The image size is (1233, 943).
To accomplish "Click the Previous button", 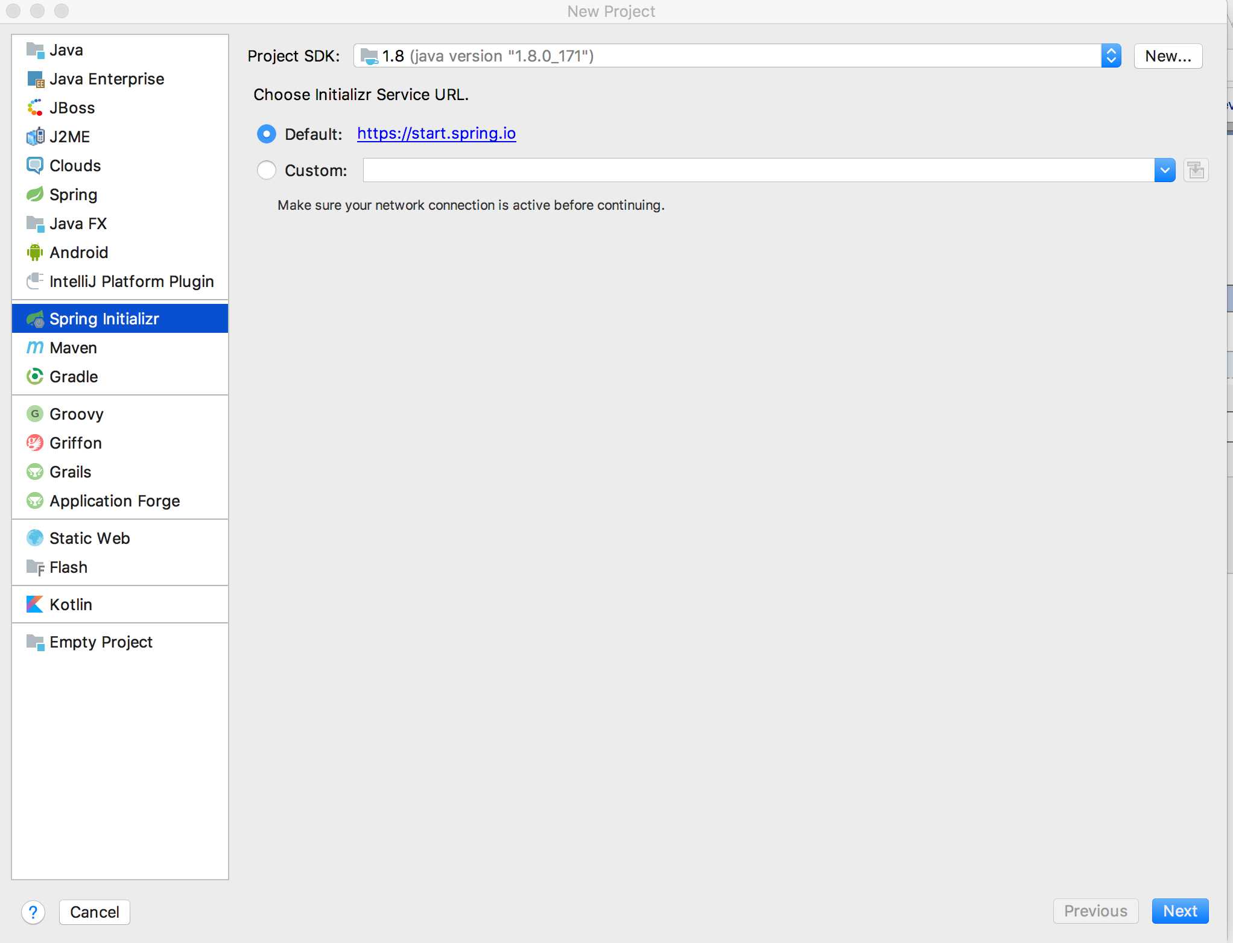I will click(1095, 911).
